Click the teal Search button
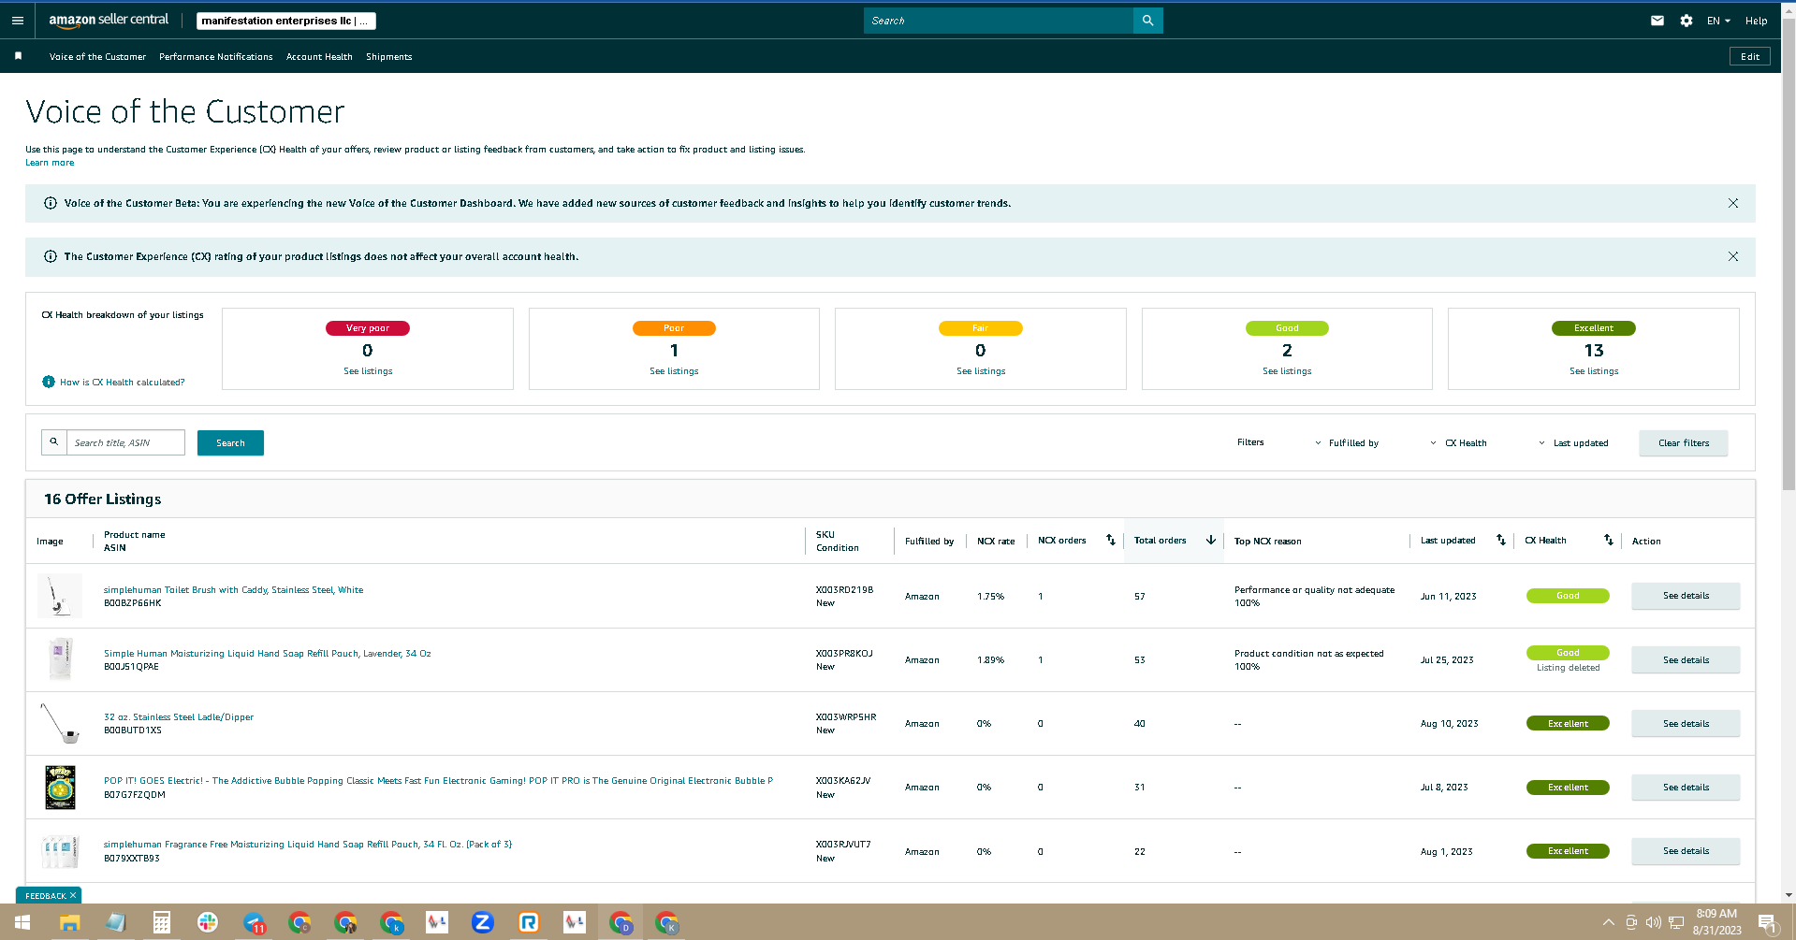Image resolution: width=1796 pixels, height=940 pixels. [x=230, y=442]
